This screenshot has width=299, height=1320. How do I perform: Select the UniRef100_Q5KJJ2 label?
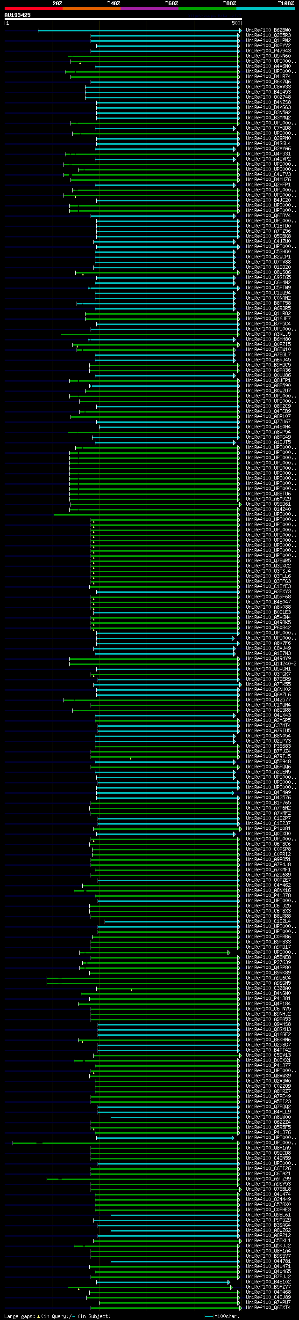tap(268, 1246)
